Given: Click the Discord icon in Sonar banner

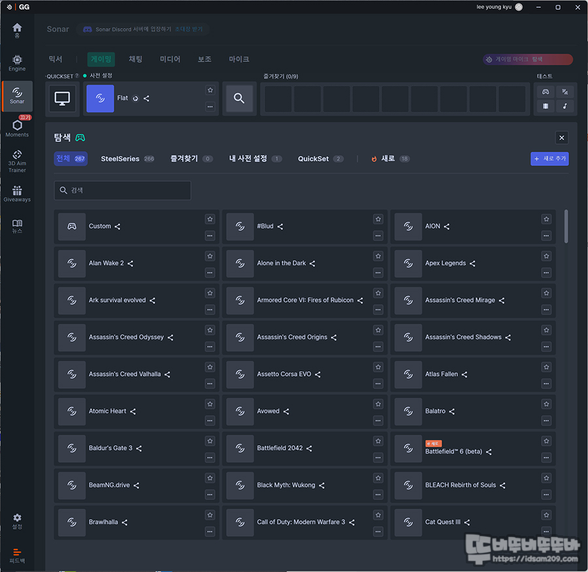Looking at the screenshot, I should click(x=88, y=29).
